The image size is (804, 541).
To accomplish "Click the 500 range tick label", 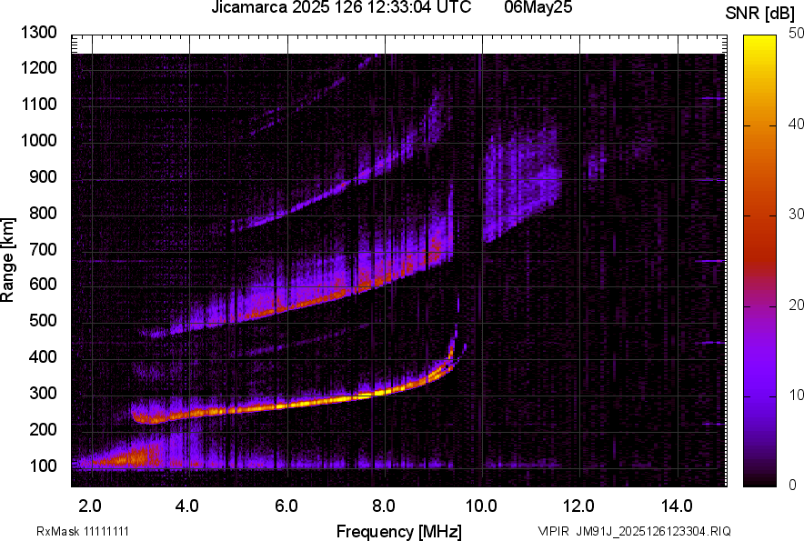I will pyautogui.click(x=43, y=320).
